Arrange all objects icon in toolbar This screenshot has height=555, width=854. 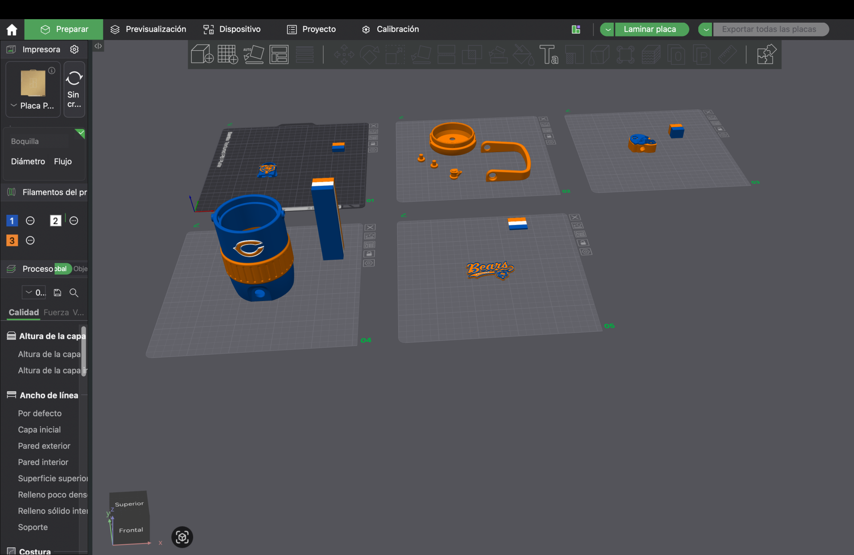click(x=279, y=54)
